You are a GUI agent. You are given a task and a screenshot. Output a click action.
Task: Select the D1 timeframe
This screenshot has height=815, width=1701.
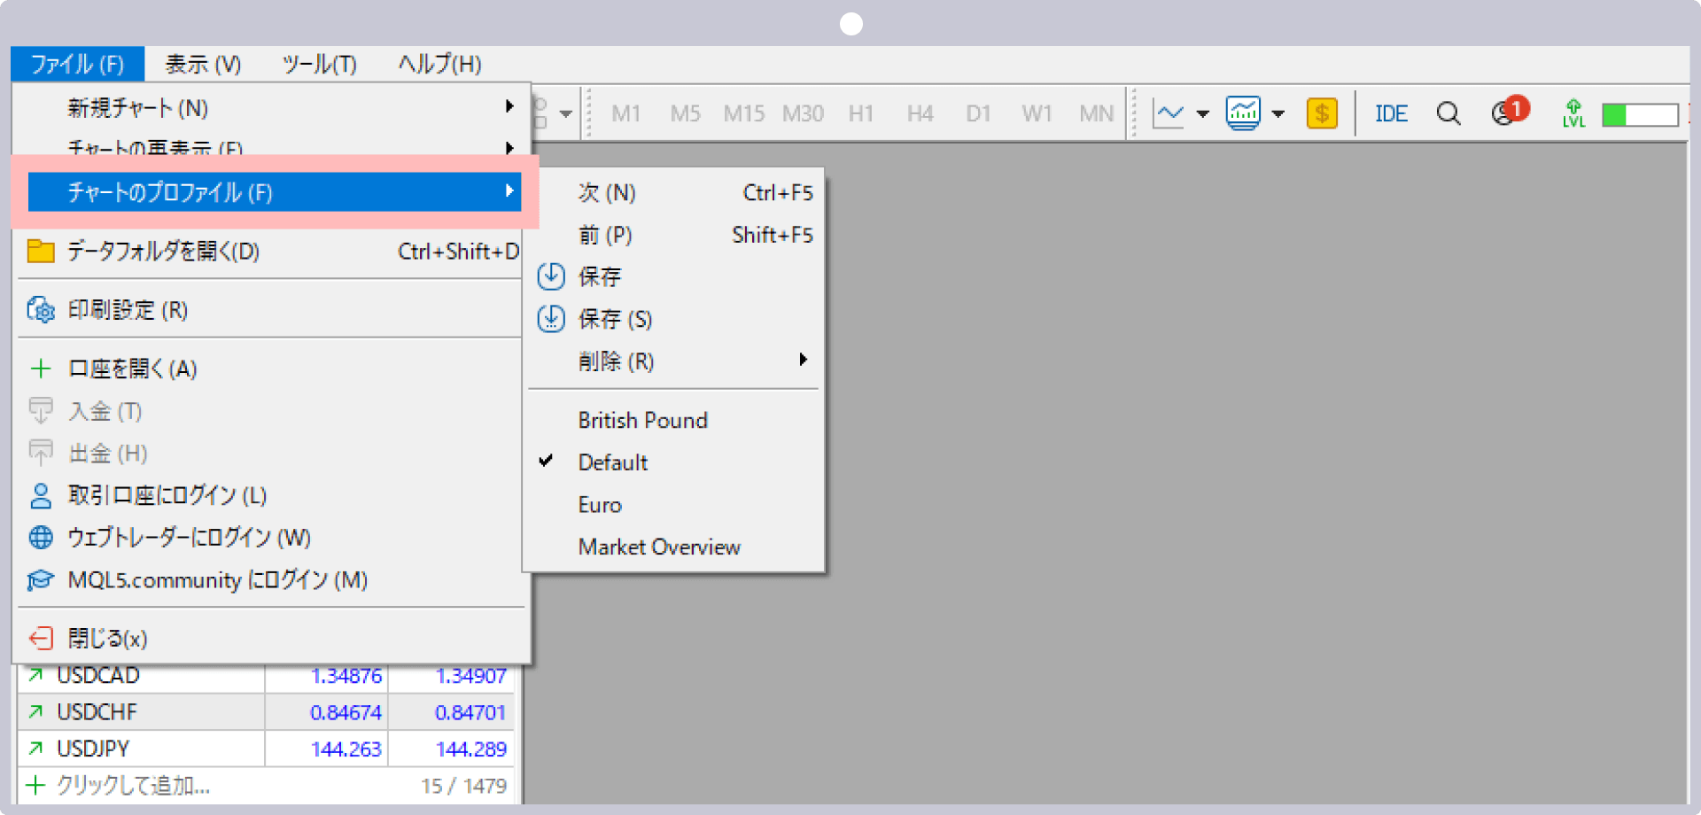coord(978,113)
